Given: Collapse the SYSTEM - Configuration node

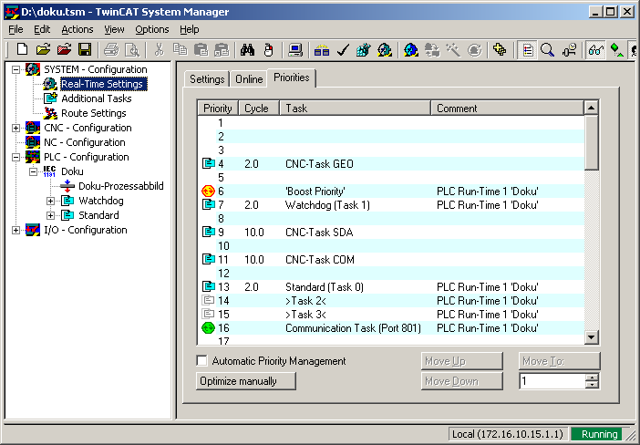Looking at the screenshot, I should coord(15,69).
